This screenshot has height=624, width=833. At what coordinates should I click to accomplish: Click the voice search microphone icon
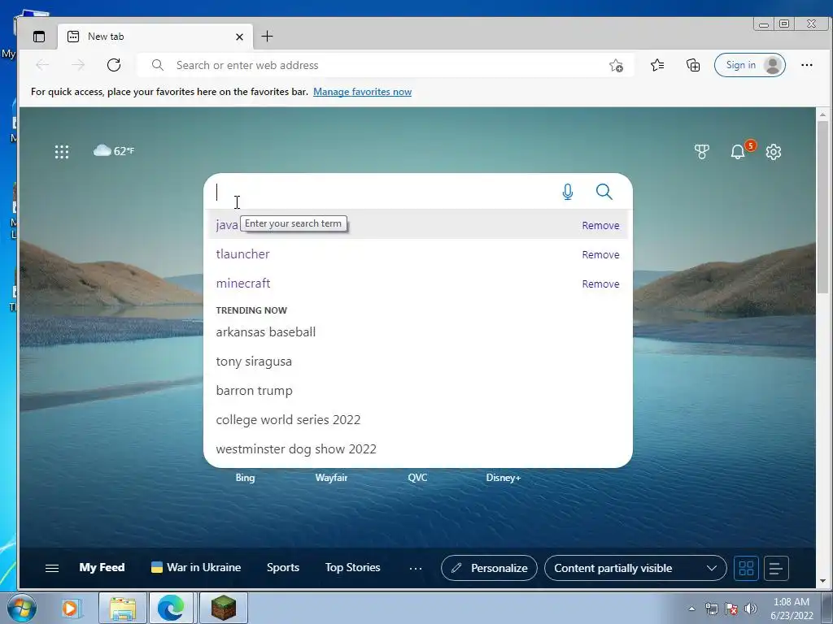567,192
